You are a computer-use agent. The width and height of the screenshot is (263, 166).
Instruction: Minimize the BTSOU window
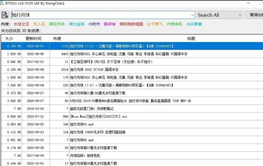248,3
